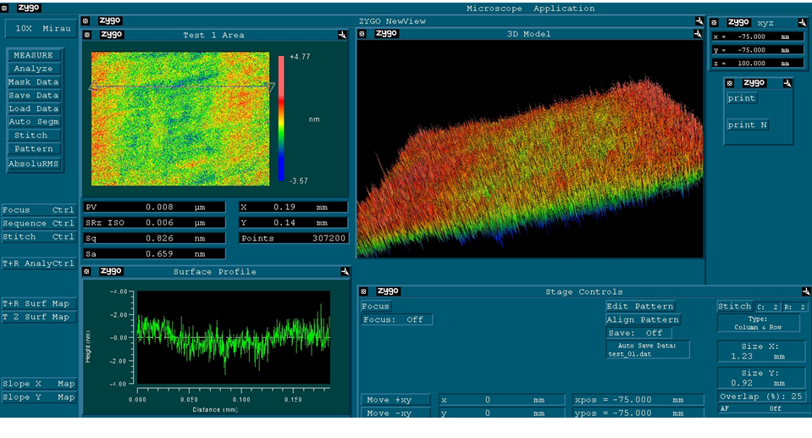The height and width of the screenshot is (438, 812).
Task: Open Slope X Map
Action: click(39, 384)
